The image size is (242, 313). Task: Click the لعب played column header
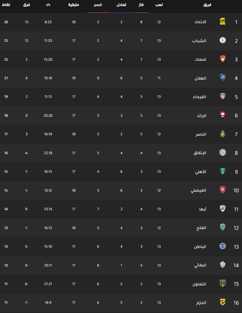click(x=159, y=5)
